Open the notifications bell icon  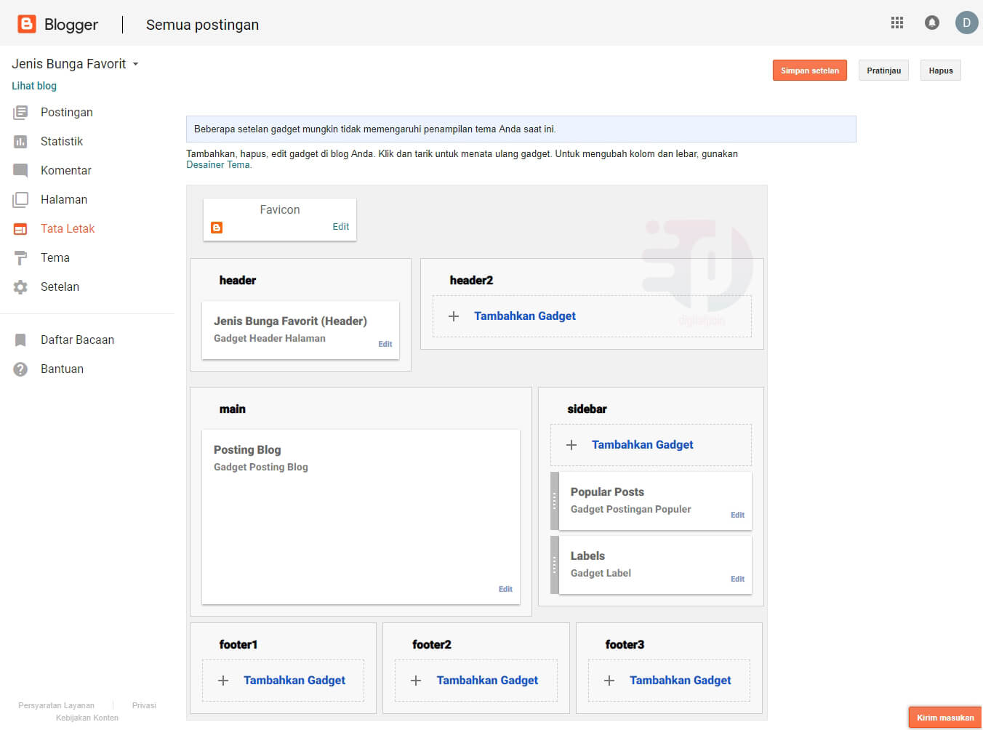(x=931, y=23)
